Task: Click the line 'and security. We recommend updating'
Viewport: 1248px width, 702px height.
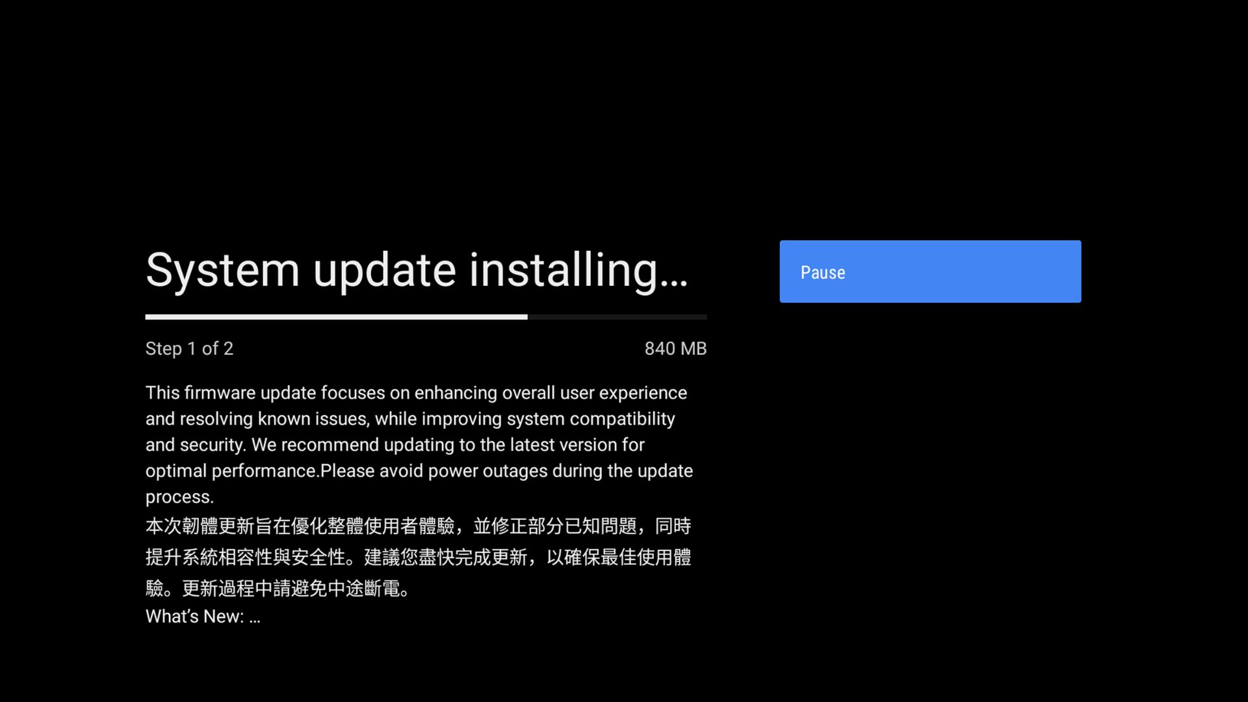Action: click(x=395, y=445)
